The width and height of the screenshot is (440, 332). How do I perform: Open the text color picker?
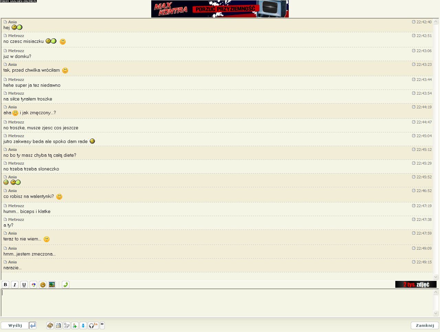33,285
